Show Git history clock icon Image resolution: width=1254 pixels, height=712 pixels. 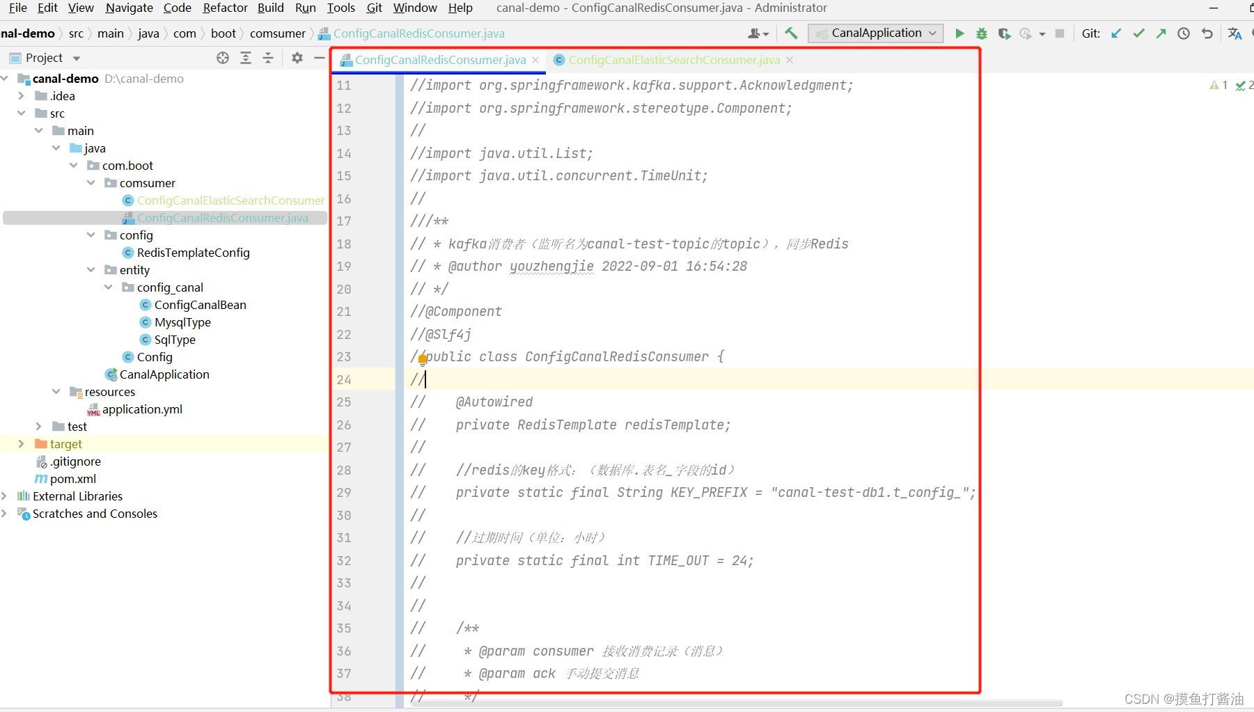point(1184,33)
